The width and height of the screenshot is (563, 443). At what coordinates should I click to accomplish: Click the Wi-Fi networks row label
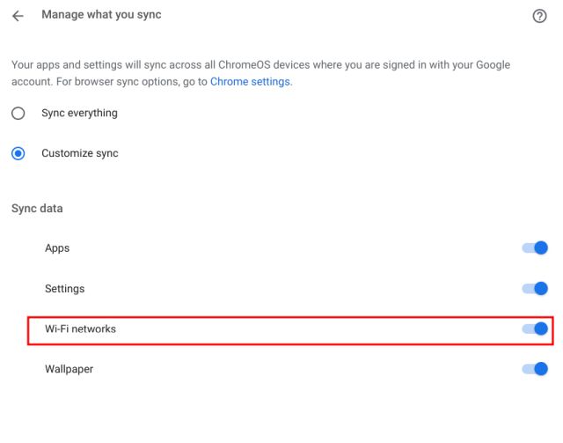pos(80,329)
